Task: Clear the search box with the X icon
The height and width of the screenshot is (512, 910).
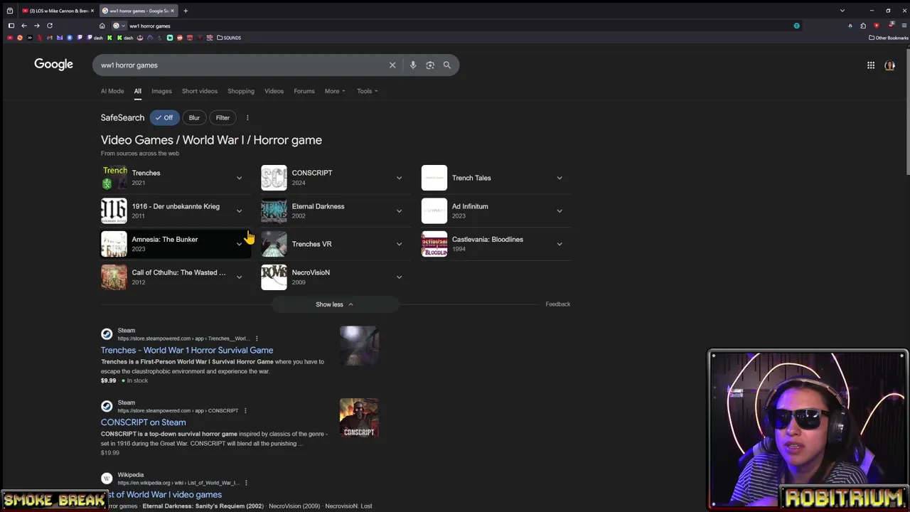Action: pyautogui.click(x=392, y=65)
